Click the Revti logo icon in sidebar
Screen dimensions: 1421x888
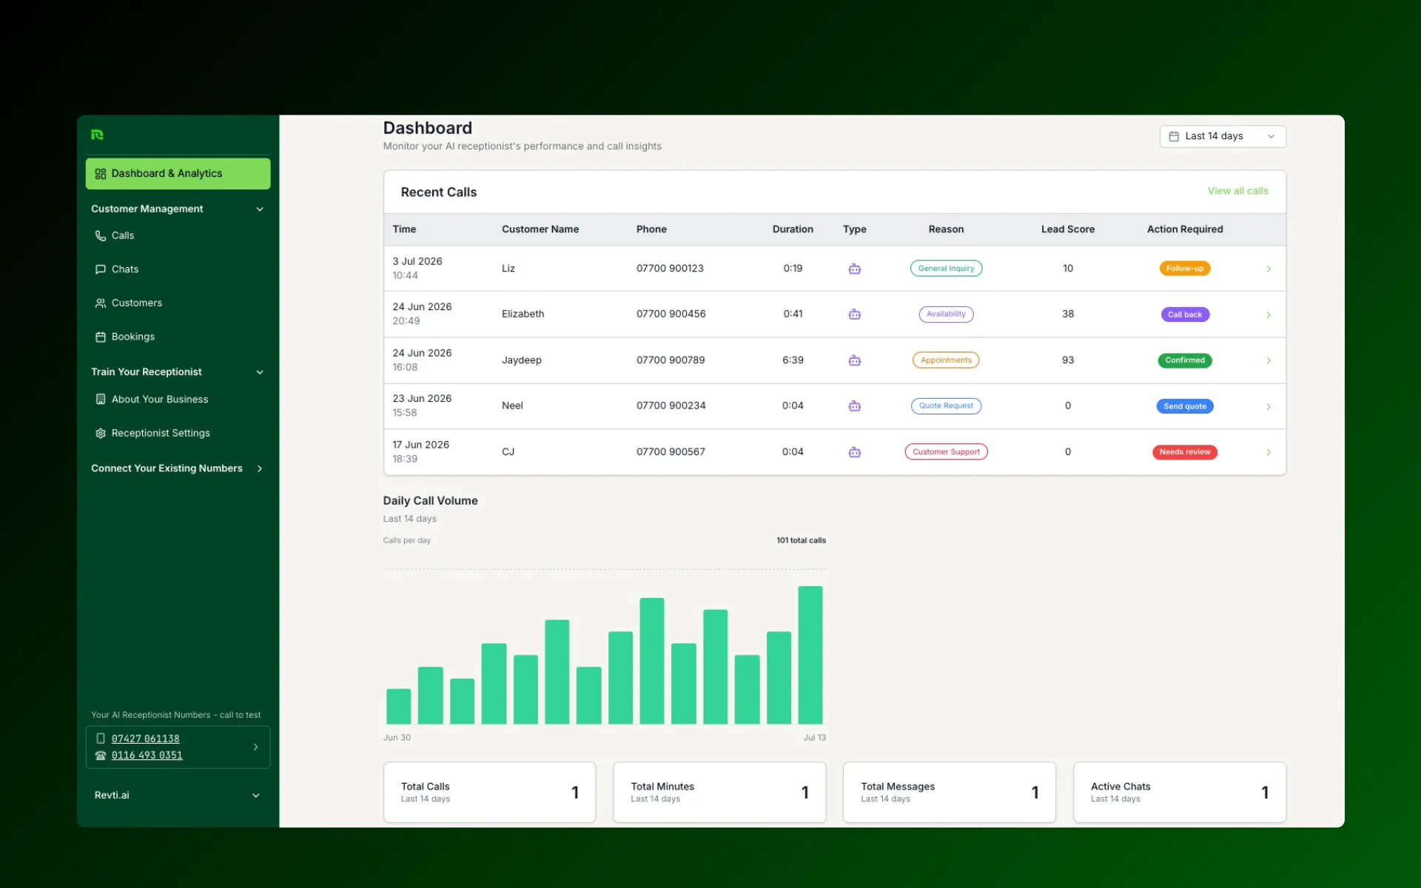click(97, 135)
